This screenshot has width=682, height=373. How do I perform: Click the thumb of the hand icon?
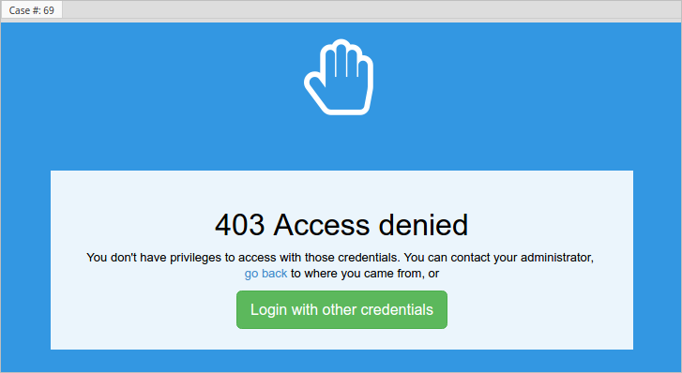(316, 89)
